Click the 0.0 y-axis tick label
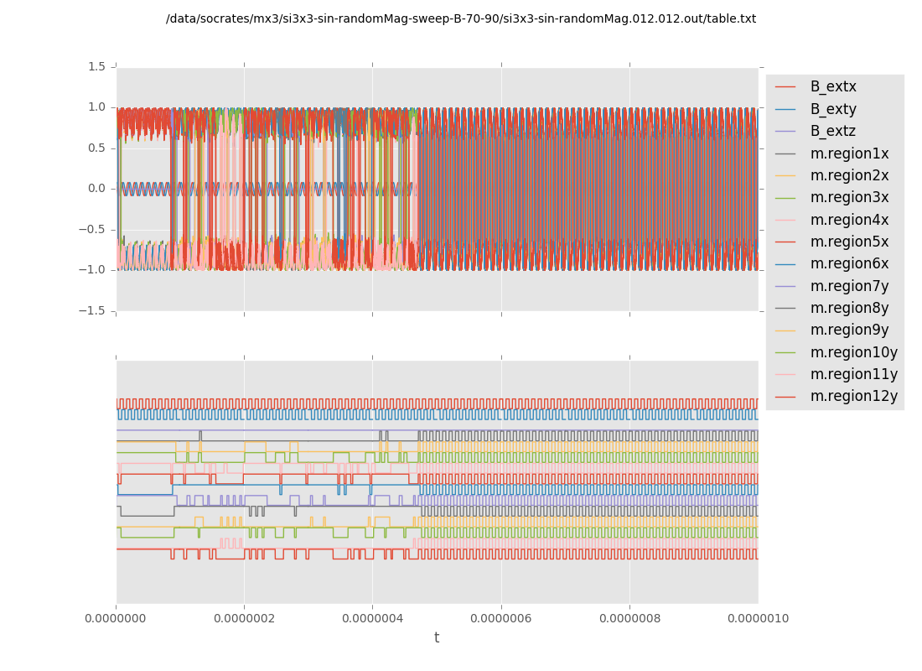The width and height of the screenshot is (922, 671). [x=96, y=188]
